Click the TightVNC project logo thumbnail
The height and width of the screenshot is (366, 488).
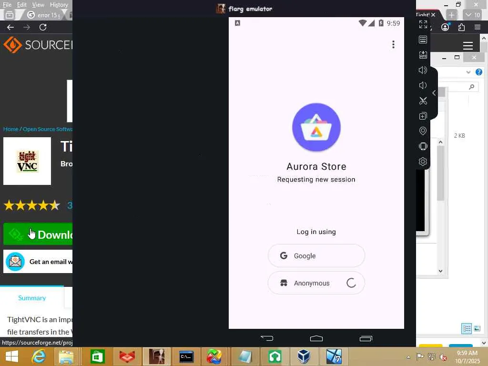27,161
